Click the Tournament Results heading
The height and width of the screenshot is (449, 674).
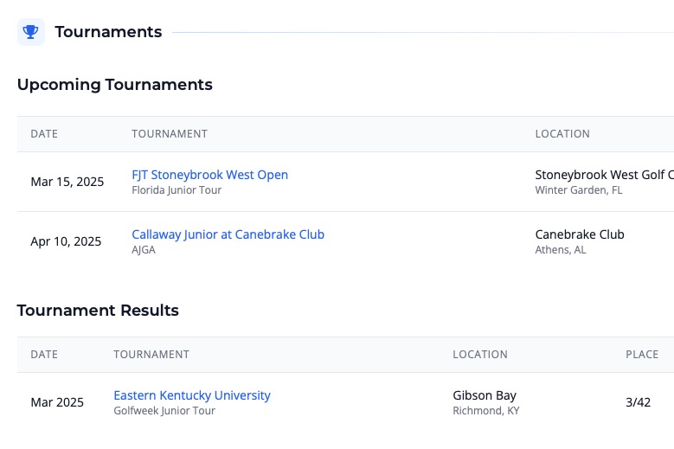click(98, 311)
